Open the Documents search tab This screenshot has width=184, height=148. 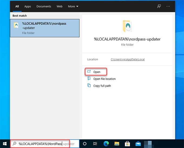click(x=44, y=6)
